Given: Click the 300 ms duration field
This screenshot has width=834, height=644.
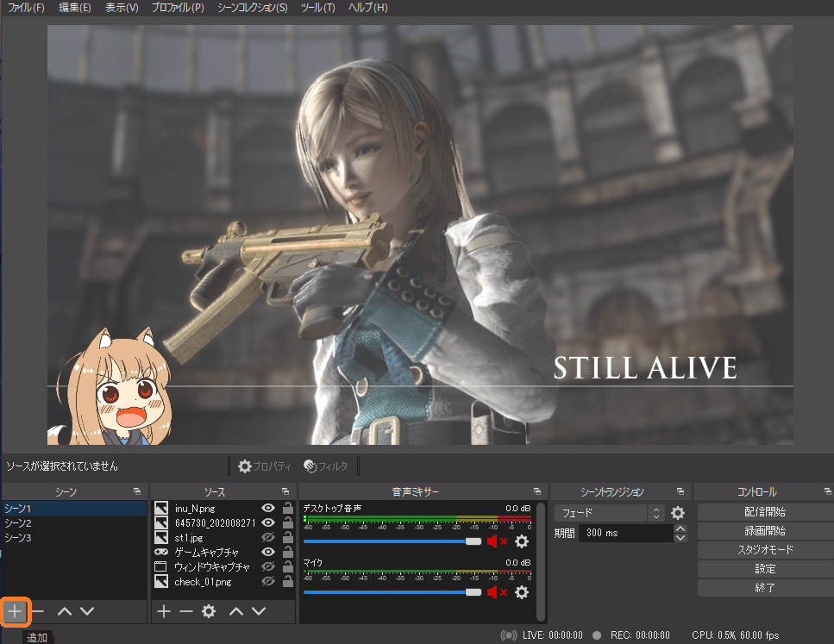Looking at the screenshot, I should [x=628, y=533].
